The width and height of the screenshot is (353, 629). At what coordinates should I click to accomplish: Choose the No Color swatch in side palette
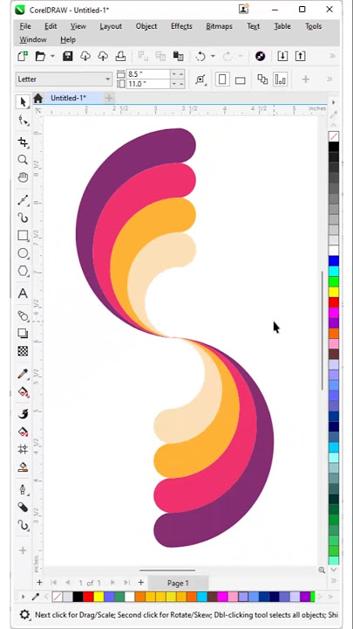(334, 136)
